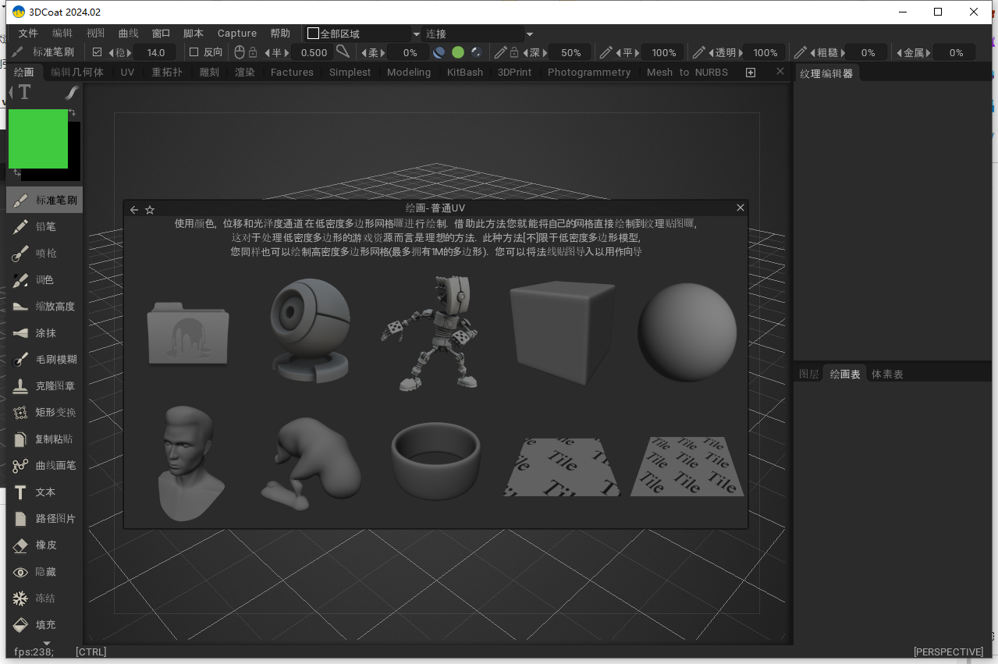This screenshot has height=664, width=998.
Task: Click the stroke curve icon above swatches
Action: coord(71,93)
